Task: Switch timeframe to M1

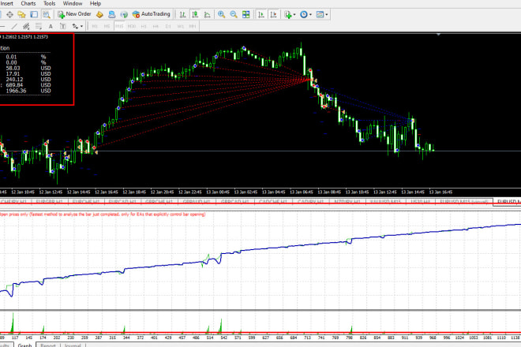Action: click(x=95, y=26)
